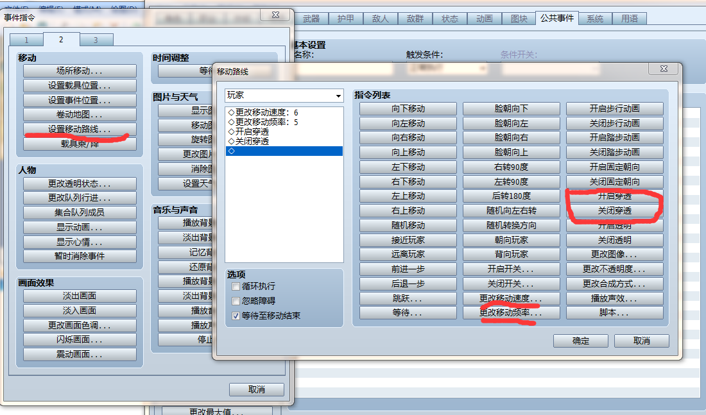
Task: Uncheck 等待至移动结束 checkbox
Action: (236, 316)
